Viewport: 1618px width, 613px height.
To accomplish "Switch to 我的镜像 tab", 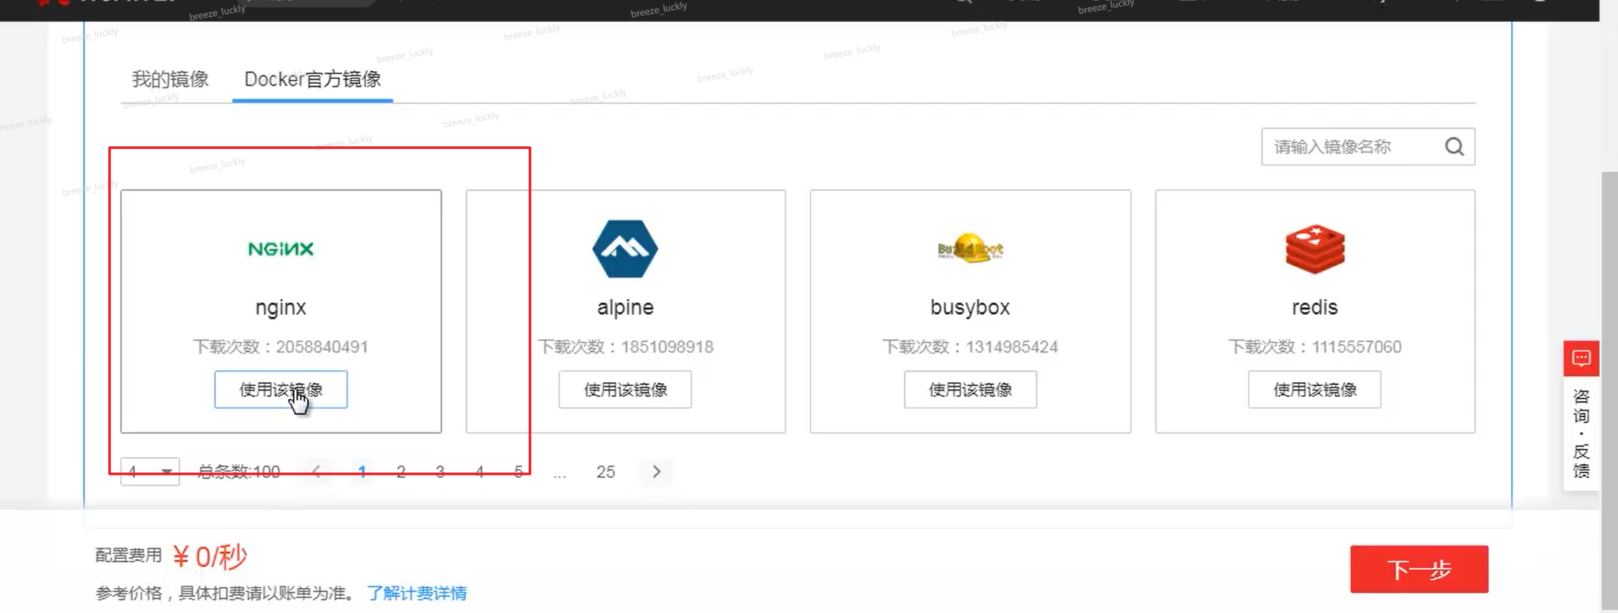I will [x=170, y=79].
